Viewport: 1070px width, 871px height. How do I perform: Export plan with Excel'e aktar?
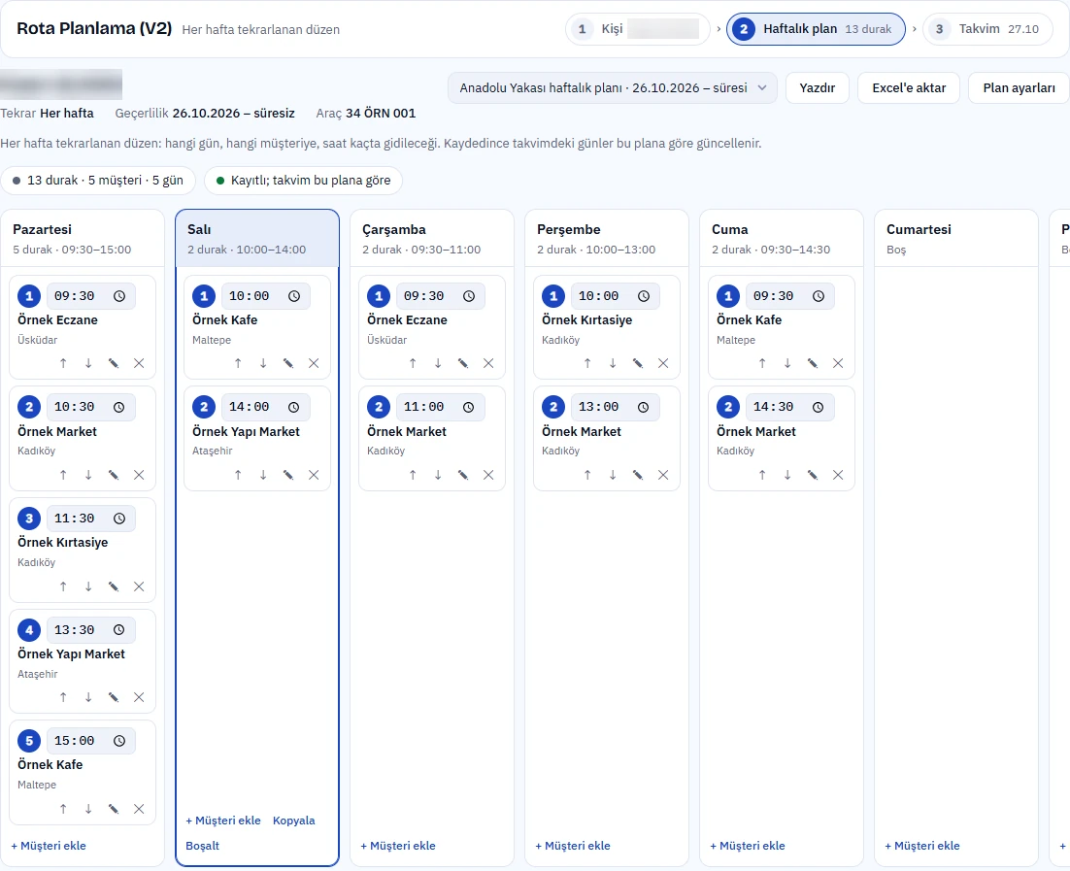(909, 88)
